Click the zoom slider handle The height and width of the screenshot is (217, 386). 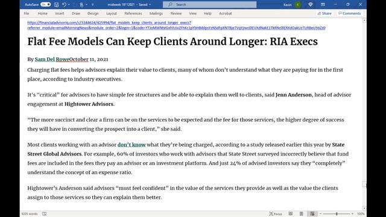point(337,214)
